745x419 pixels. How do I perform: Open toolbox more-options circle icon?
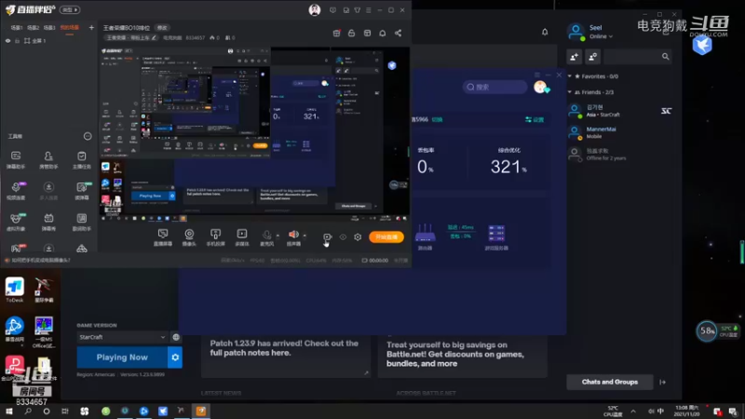pos(88,136)
